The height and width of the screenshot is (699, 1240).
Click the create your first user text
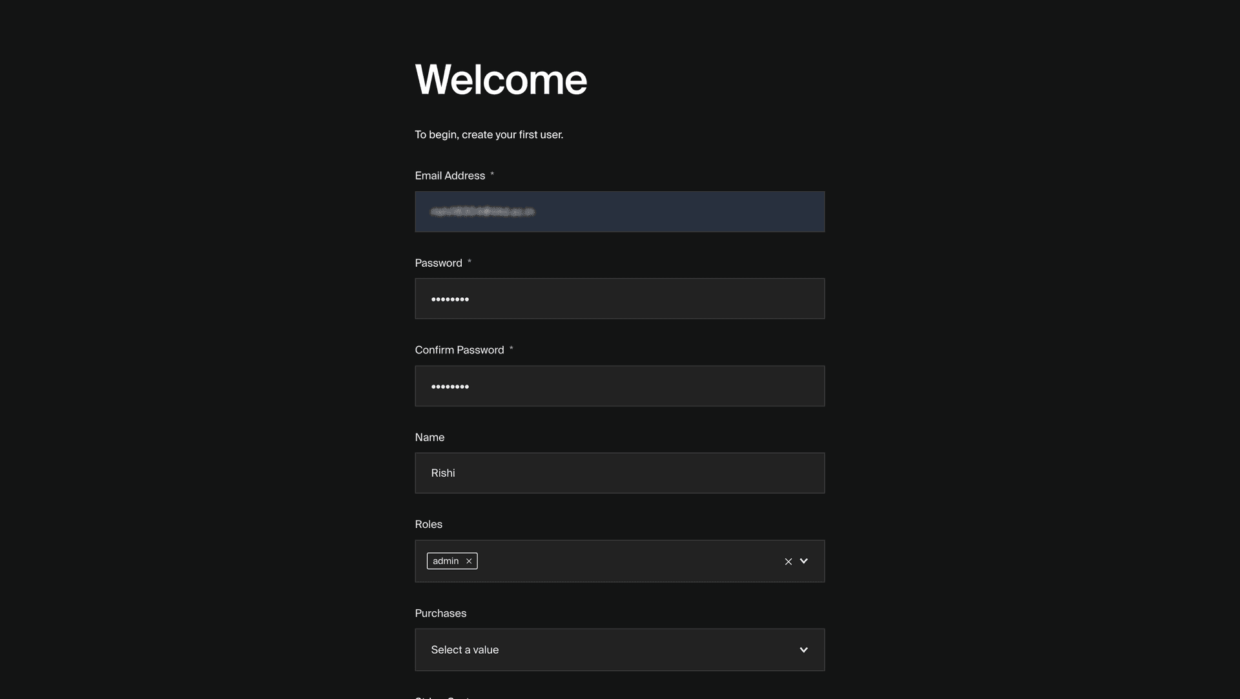coord(489,134)
